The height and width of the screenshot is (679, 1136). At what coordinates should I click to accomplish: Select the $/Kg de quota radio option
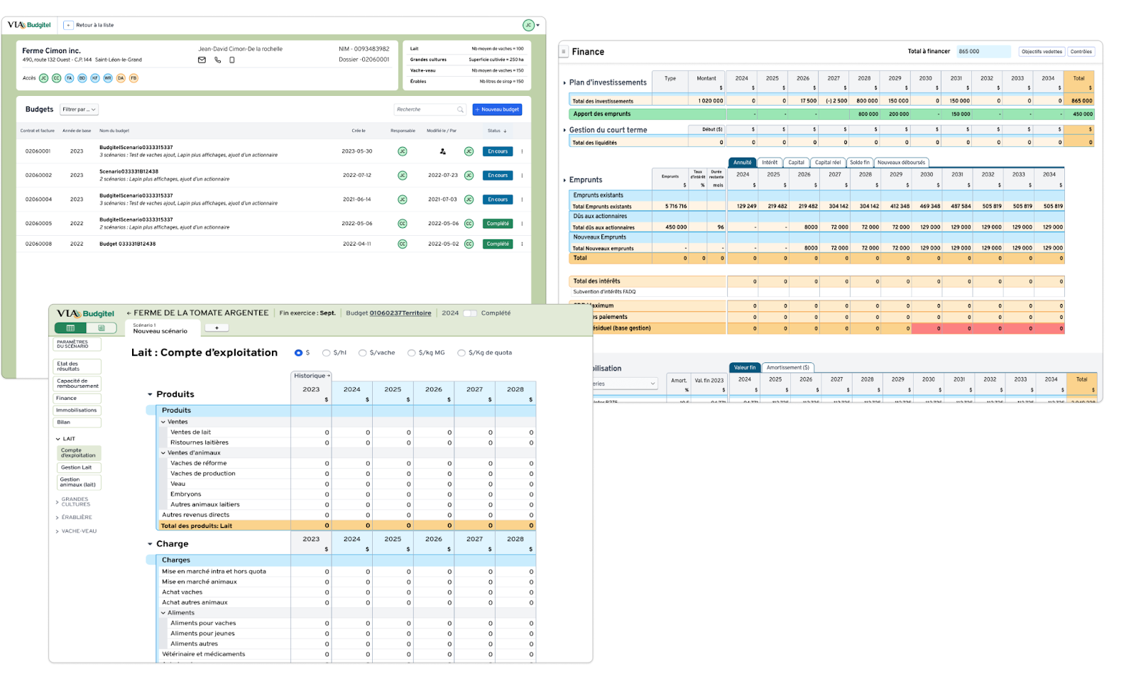pyautogui.click(x=461, y=353)
